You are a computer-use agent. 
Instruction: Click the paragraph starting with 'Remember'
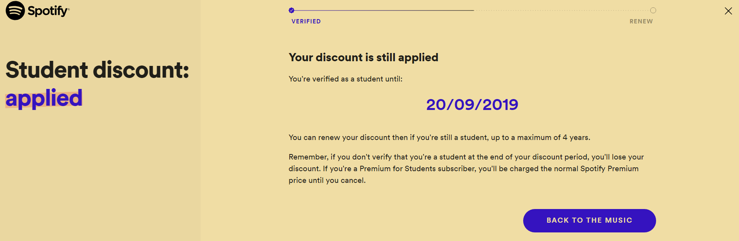[466, 168]
